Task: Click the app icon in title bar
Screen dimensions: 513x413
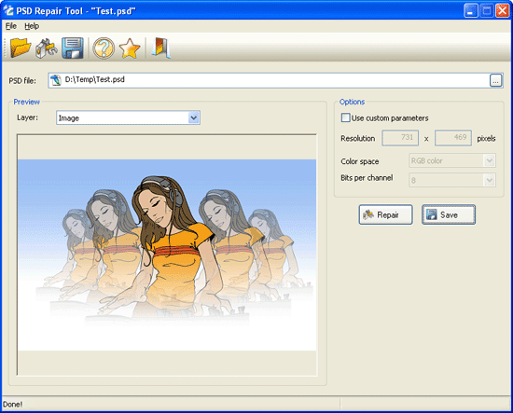Action: (8, 10)
